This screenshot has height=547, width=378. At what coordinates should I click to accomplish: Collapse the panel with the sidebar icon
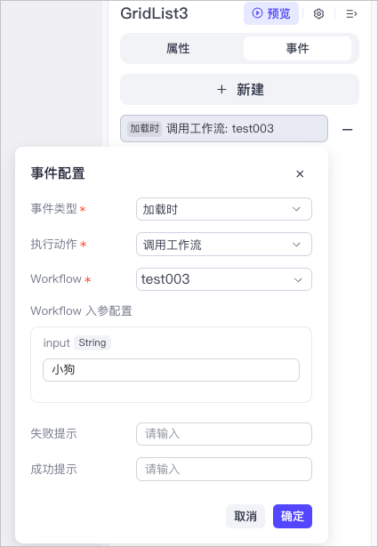point(351,13)
